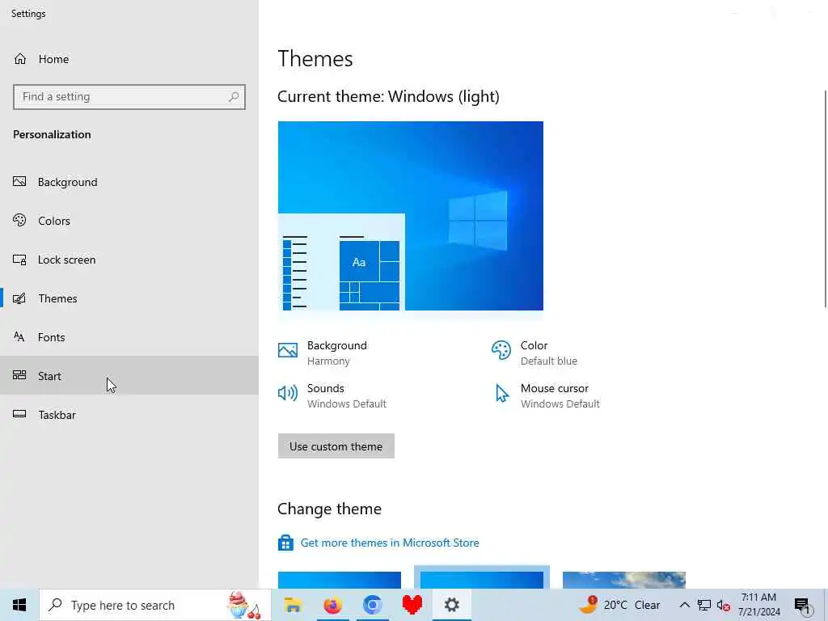Click the Personalization section heading
The width and height of the screenshot is (828, 621).
click(52, 135)
